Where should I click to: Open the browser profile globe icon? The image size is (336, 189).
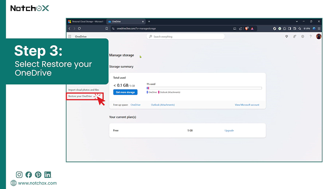[314, 28]
